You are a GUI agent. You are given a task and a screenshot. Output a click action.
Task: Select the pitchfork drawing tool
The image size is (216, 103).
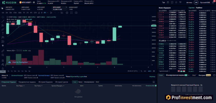[x=3, y=25]
